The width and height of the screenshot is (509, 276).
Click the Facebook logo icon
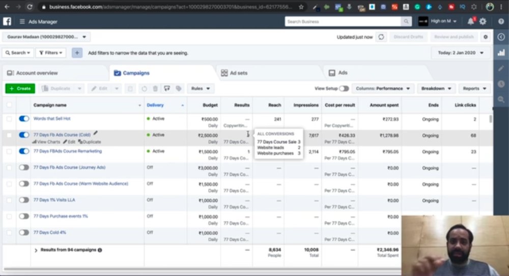(7, 21)
